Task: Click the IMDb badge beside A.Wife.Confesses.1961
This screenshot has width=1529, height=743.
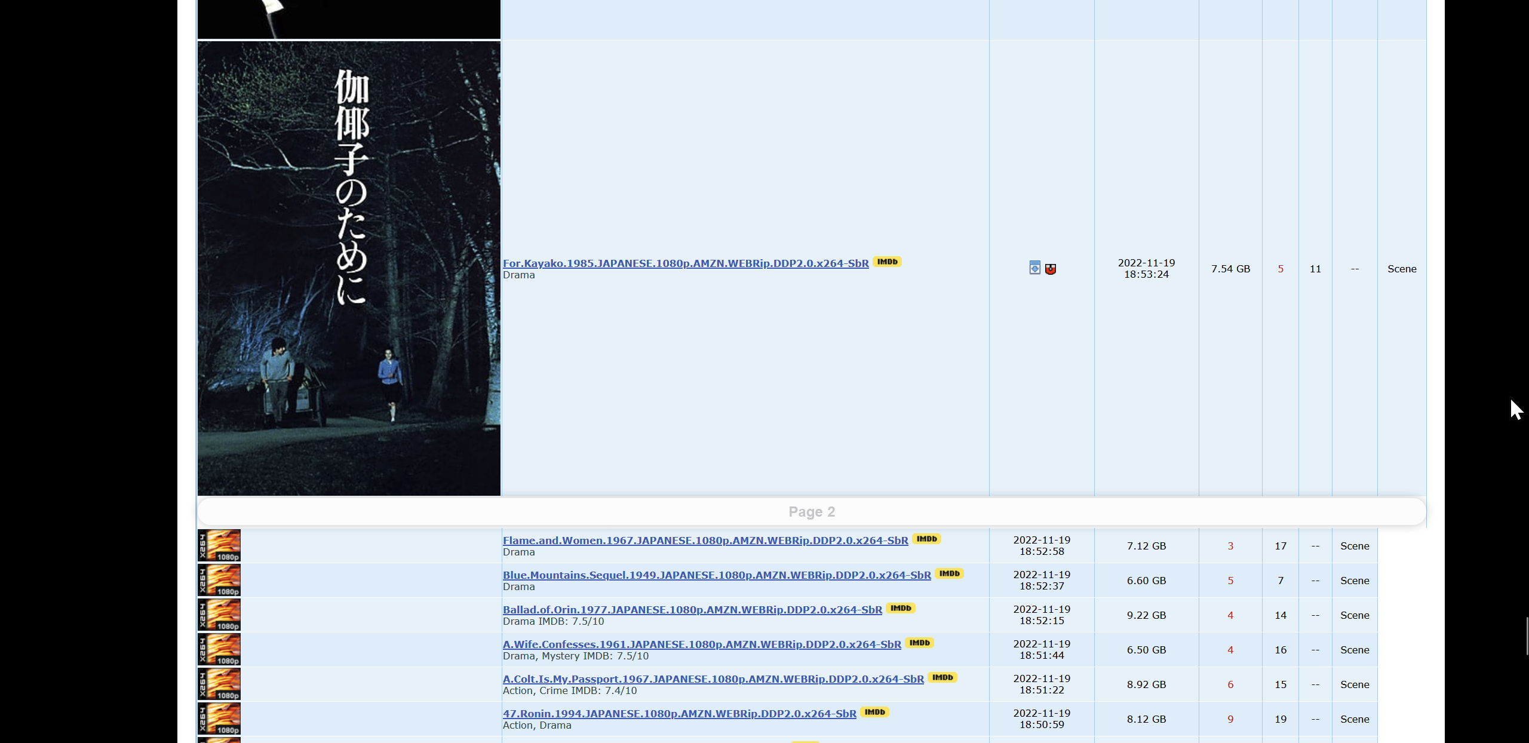Action: point(919,643)
